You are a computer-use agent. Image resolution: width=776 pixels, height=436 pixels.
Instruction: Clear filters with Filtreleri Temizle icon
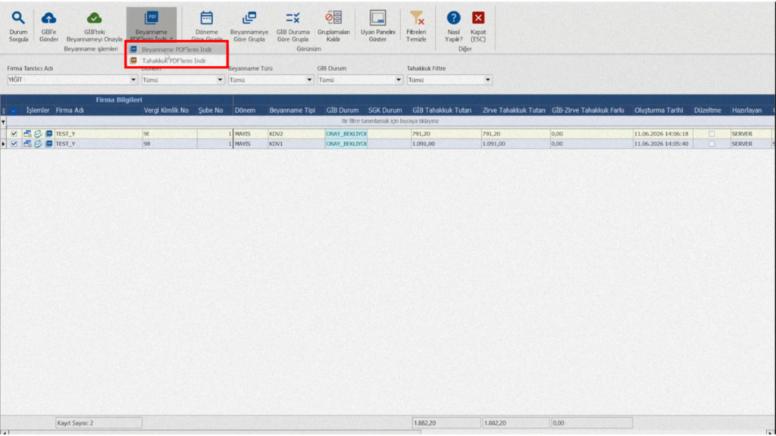pyautogui.click(x=417, y=18)
